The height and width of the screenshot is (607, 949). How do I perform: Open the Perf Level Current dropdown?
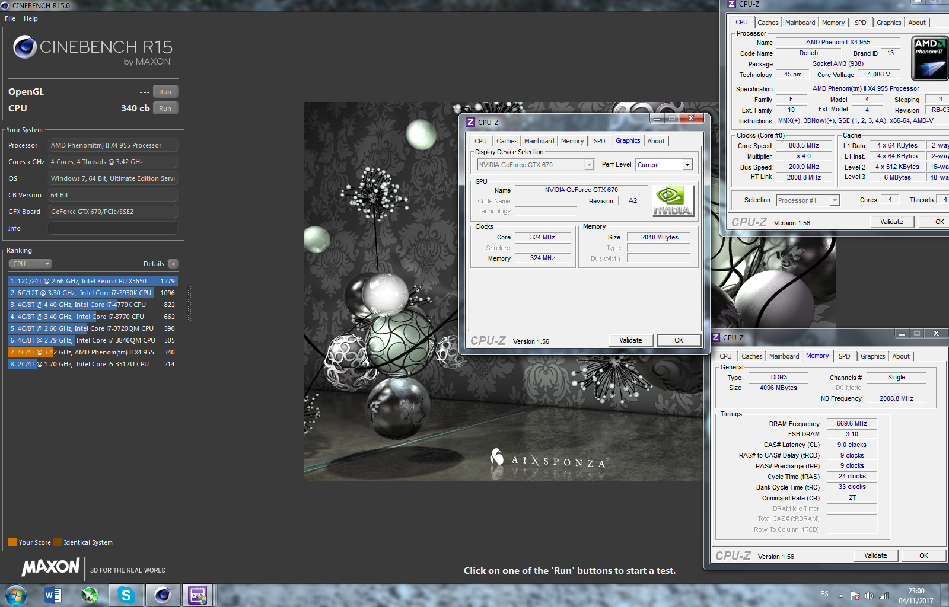tap(664, 165)
